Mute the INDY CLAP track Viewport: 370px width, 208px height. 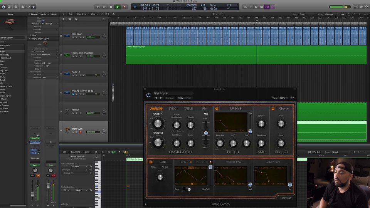click(73, 37)
